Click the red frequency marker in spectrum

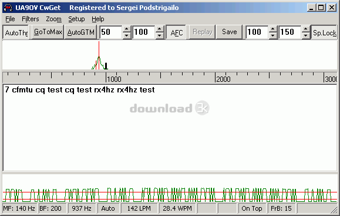click(x=99, y=55)
